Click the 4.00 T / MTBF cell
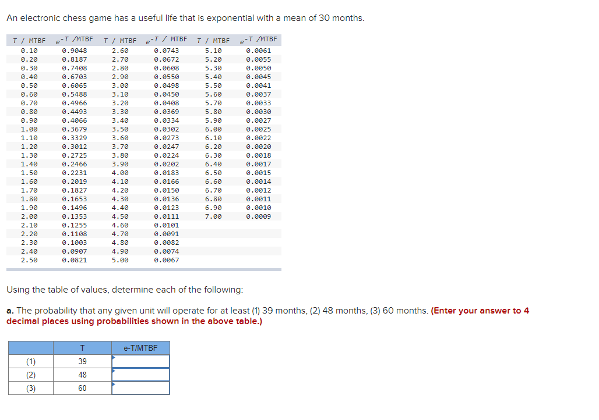The height and width of the screenshot is (420, 599). point(120,173)
